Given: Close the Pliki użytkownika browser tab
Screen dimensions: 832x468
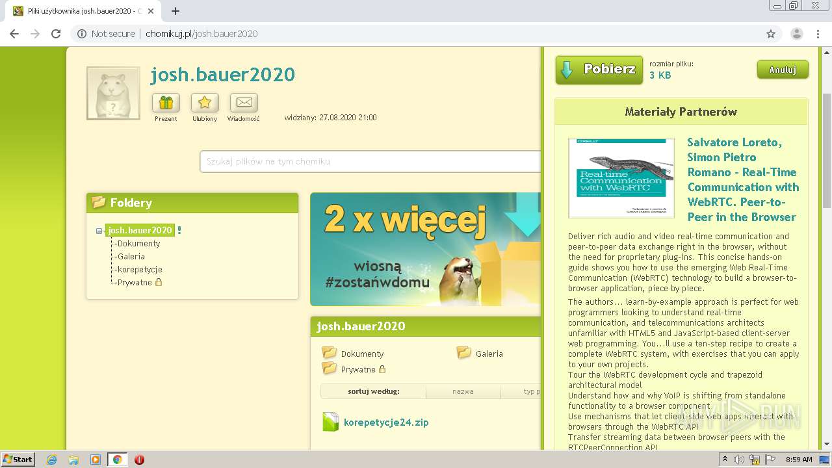Looking at the screenshot, I should point(151,11).
